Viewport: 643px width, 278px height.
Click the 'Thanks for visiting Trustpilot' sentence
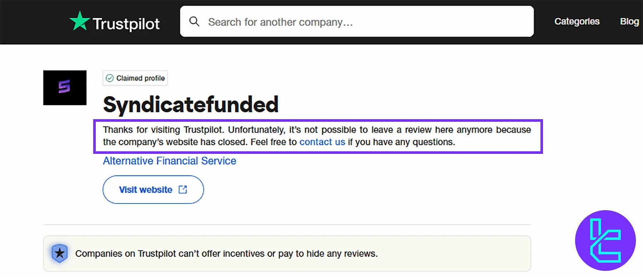pyautogui.click(x=163, y=130)
